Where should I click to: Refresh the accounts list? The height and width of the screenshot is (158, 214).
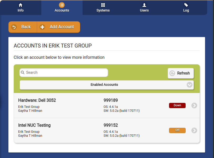tap(181, 73)
